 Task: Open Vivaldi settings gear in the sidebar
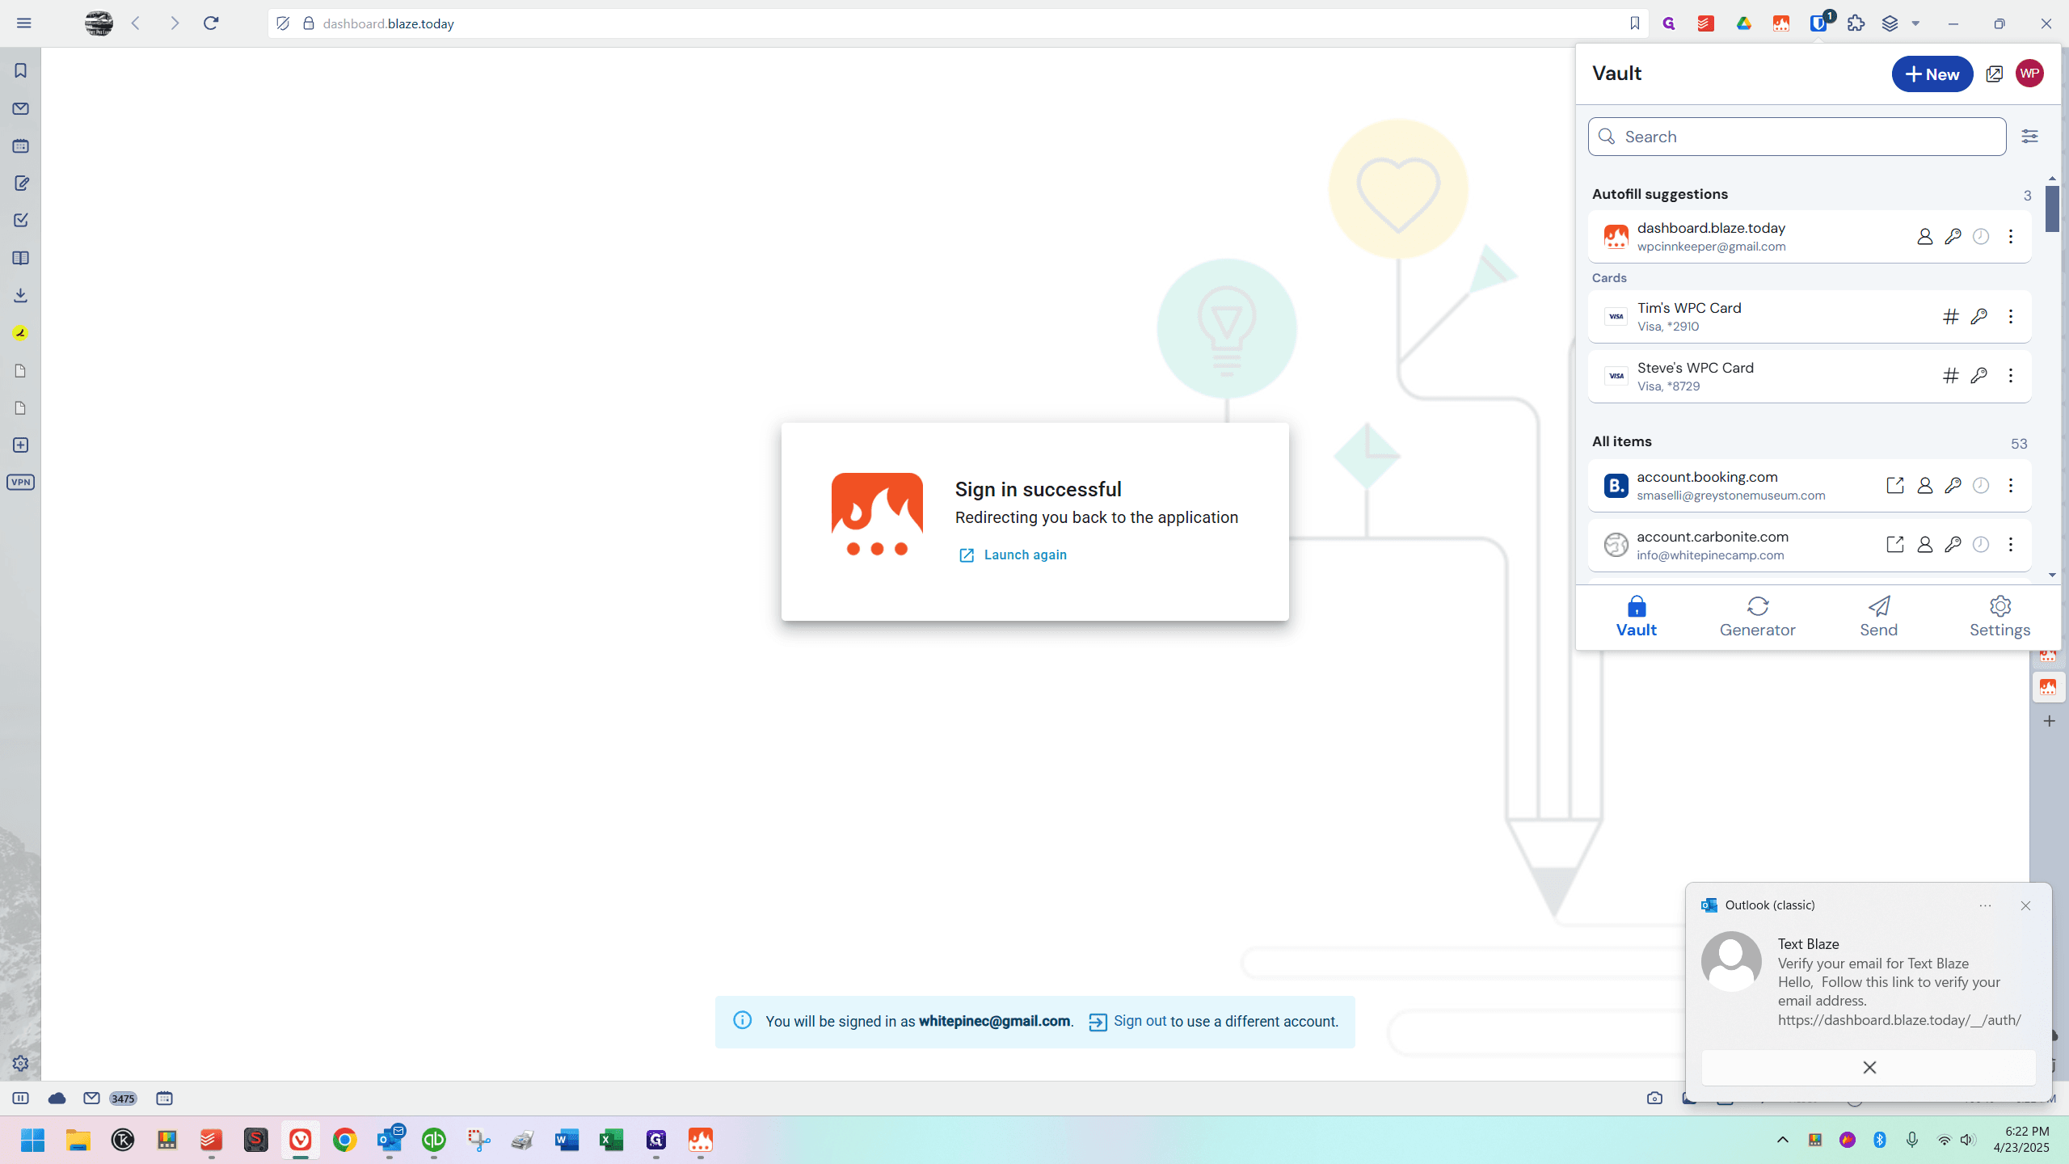[x=21, y=1064]
